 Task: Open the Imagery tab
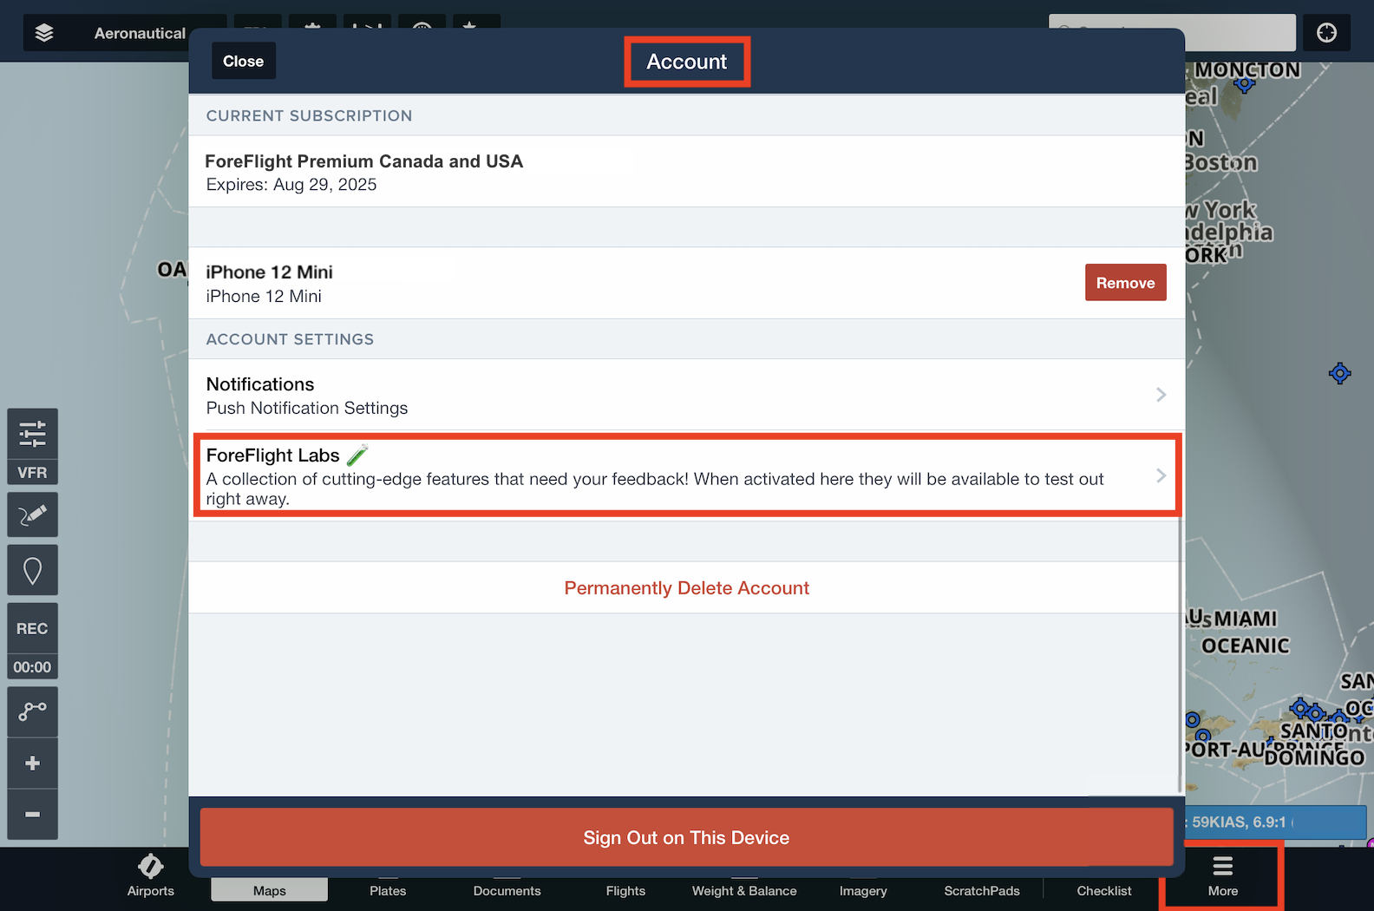coord(863,890)
